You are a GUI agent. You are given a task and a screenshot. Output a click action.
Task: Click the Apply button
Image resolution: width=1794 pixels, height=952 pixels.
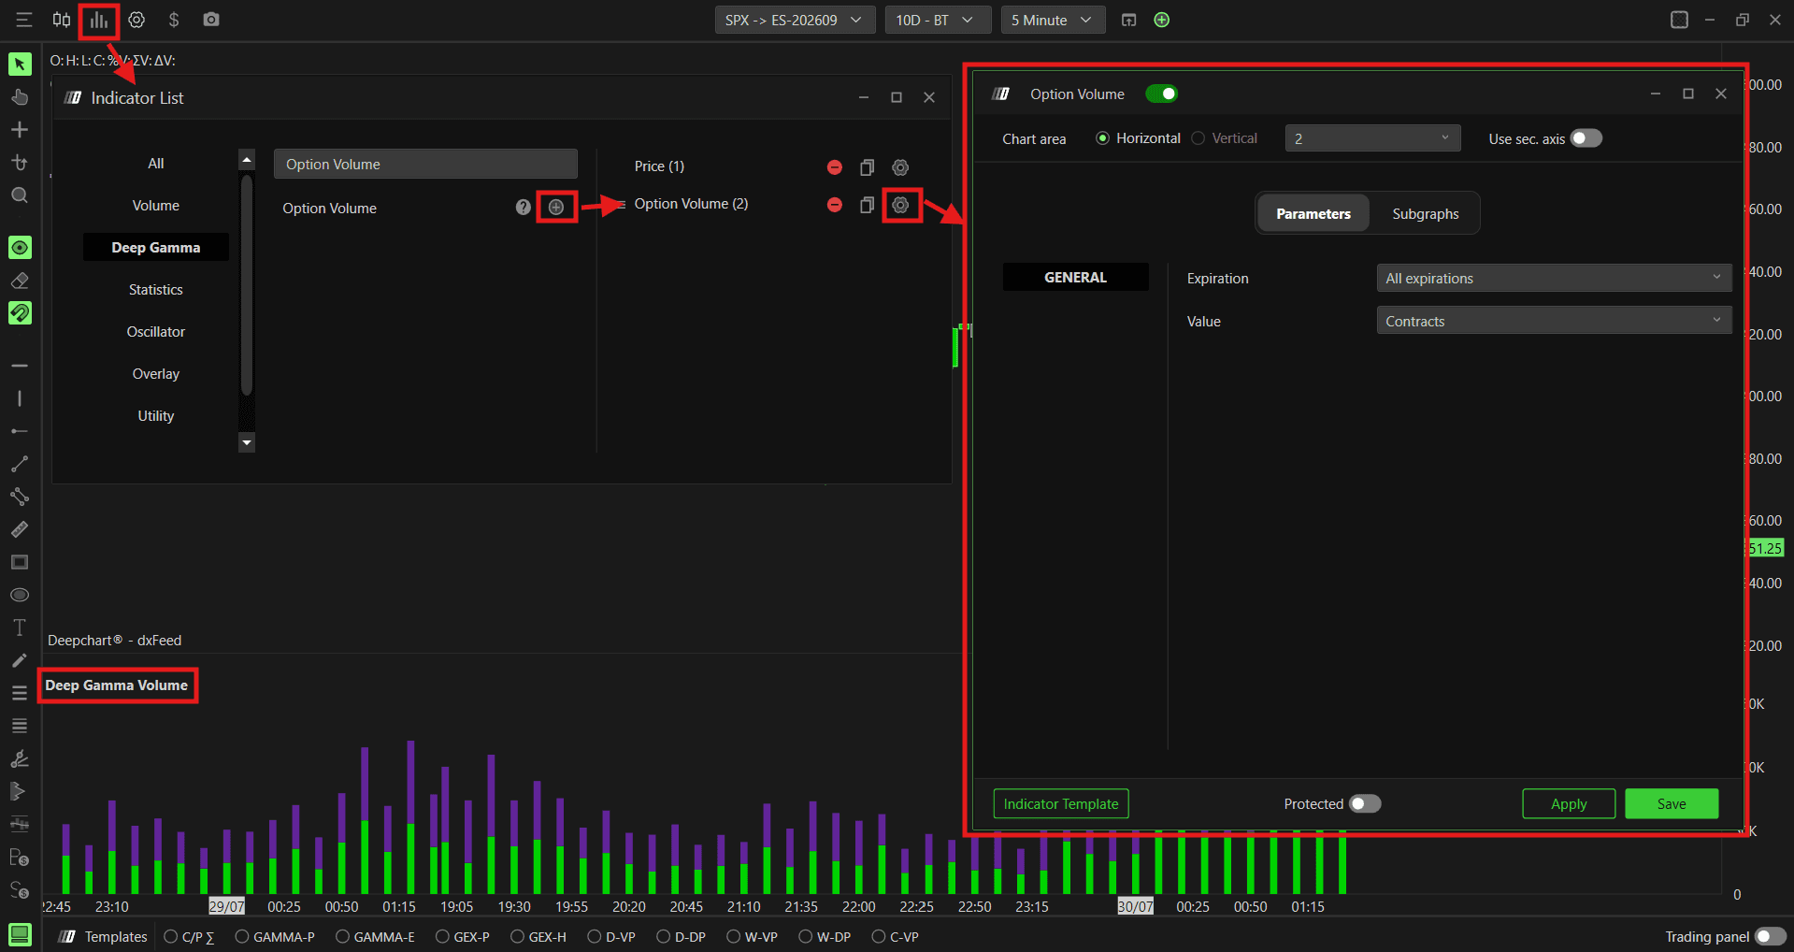pos(1569,803)
